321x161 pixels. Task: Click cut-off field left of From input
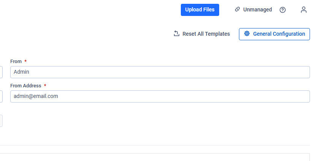(1, 72)
